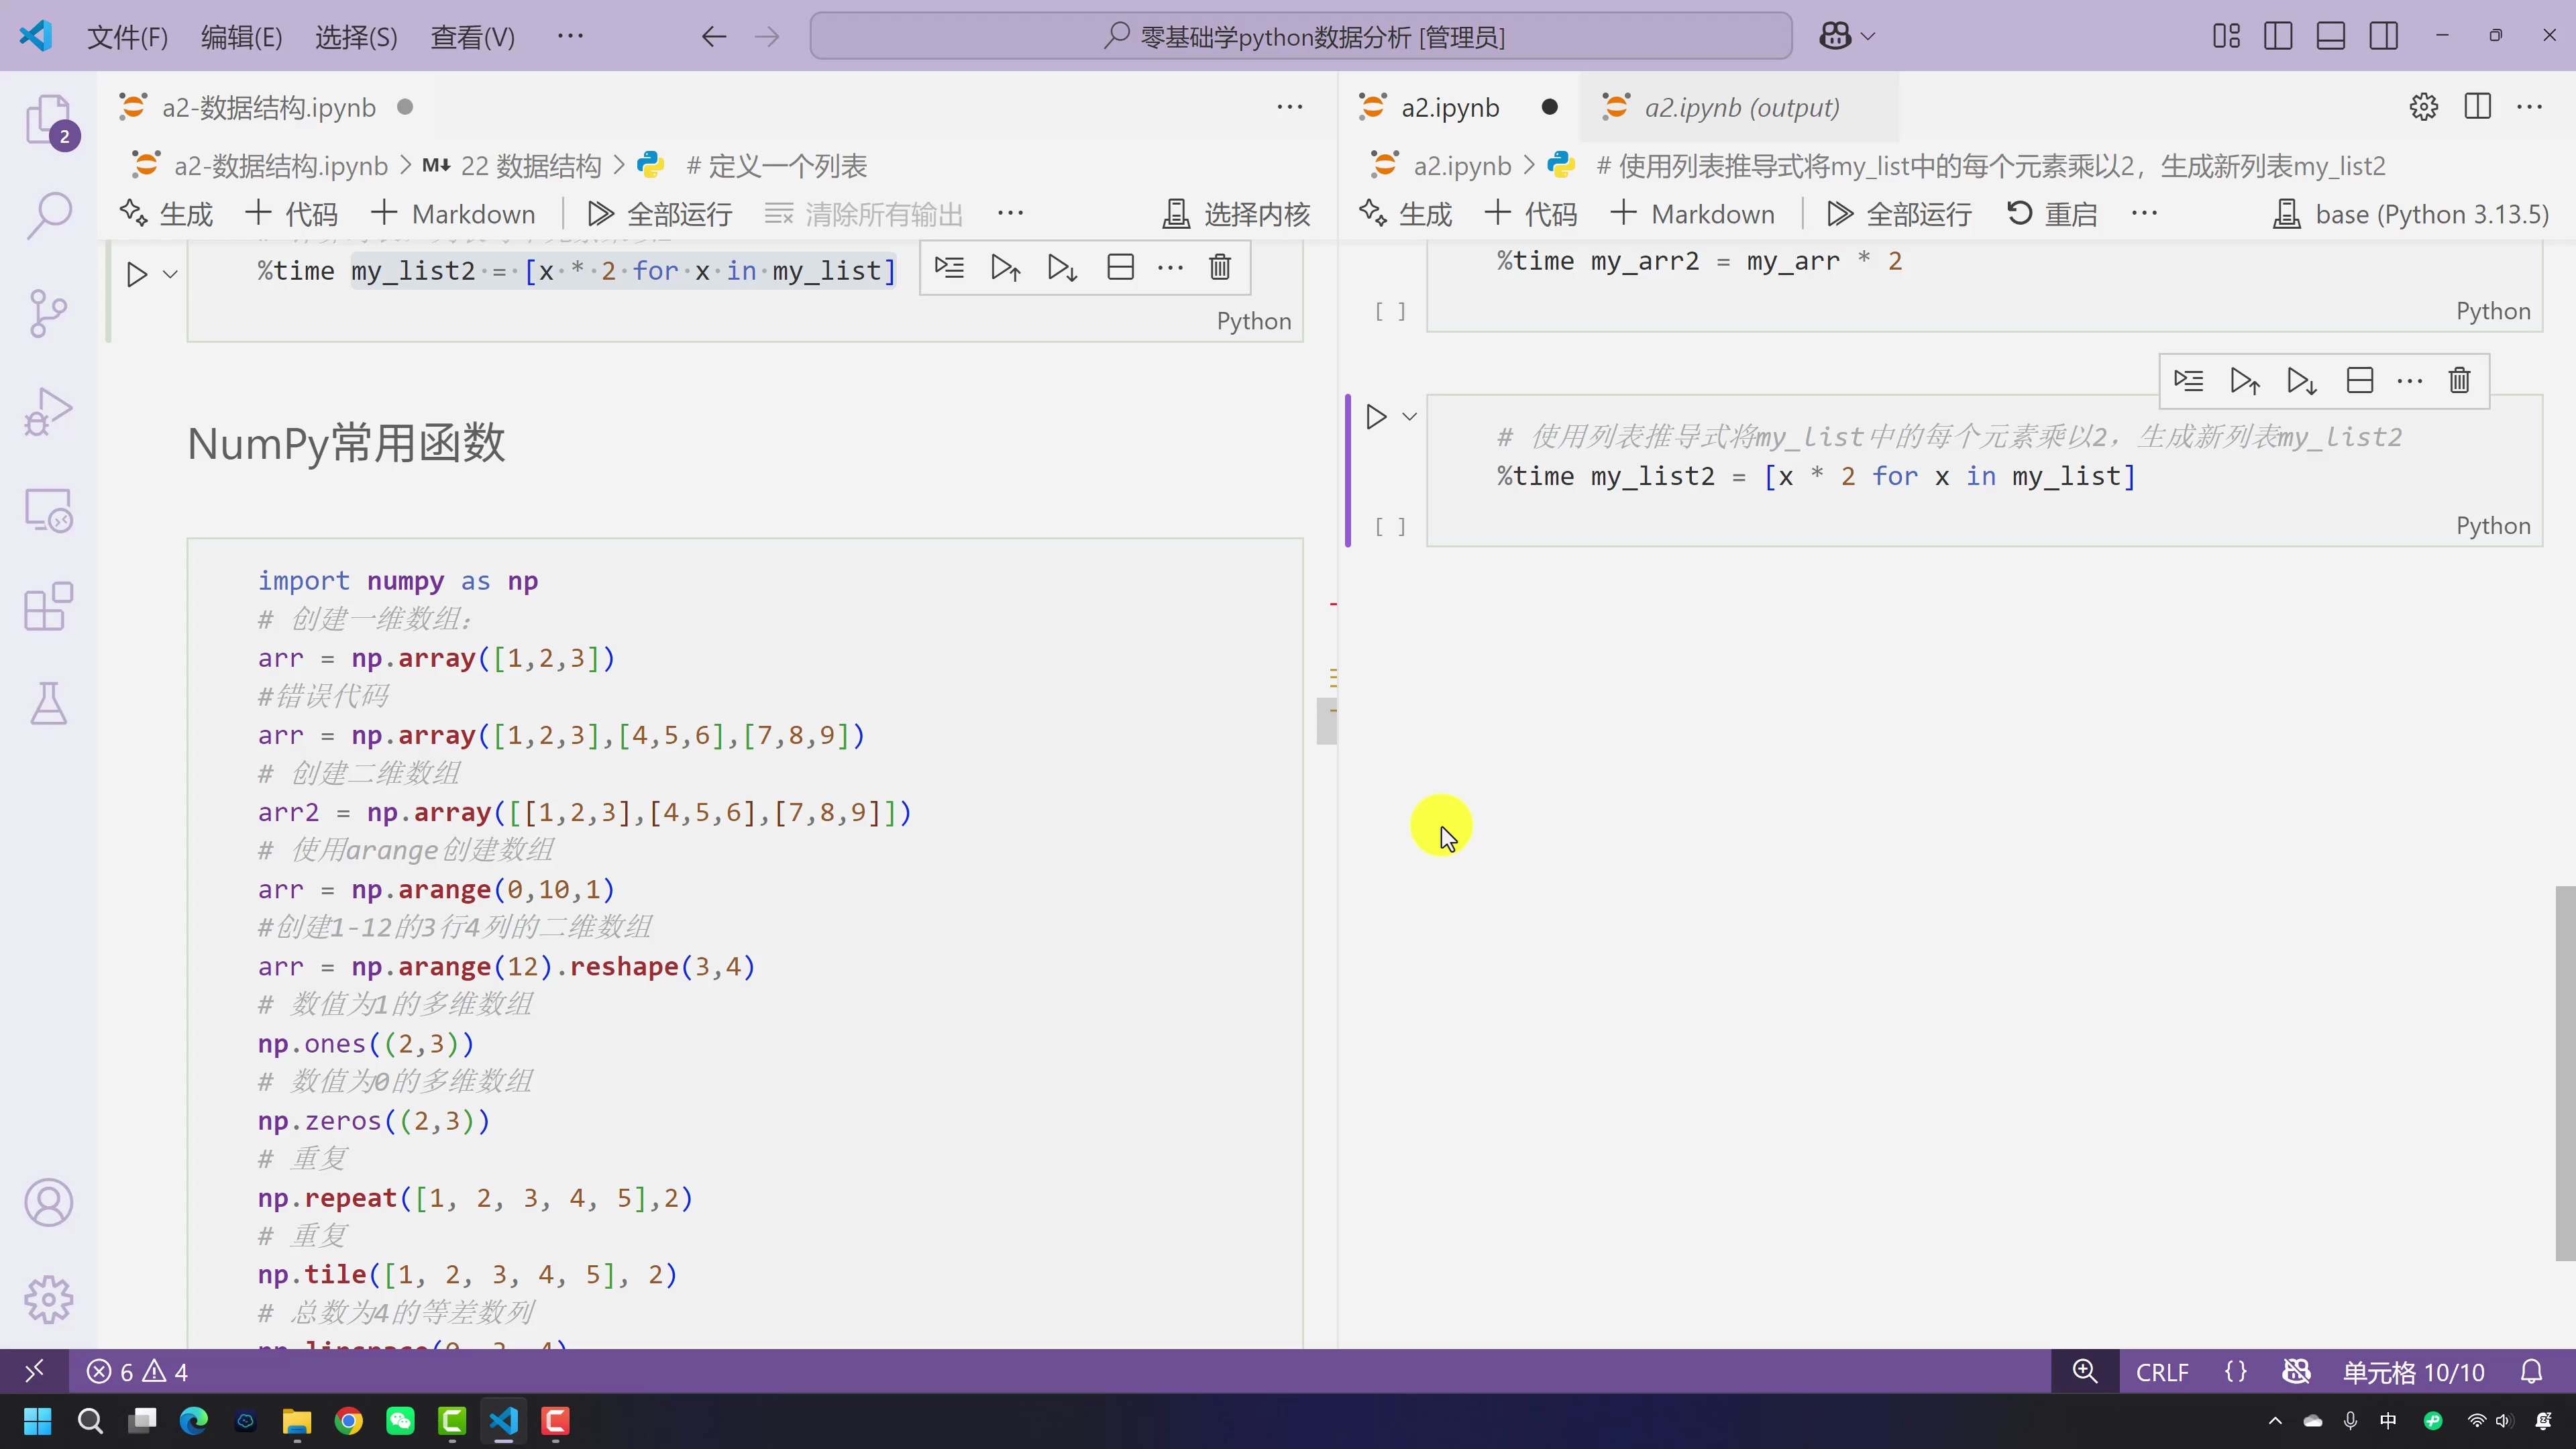
Task: Open the 编辑(E) menu
Action: point(242,37)
